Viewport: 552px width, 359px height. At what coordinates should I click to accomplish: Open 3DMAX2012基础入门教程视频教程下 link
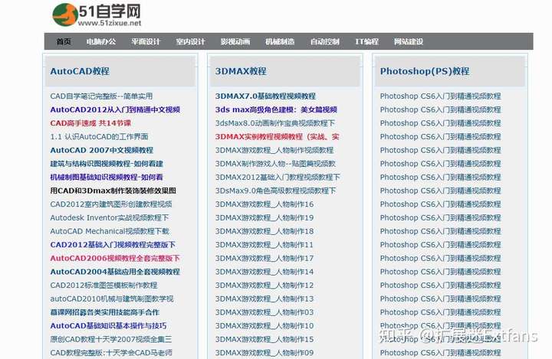(278, 178)
